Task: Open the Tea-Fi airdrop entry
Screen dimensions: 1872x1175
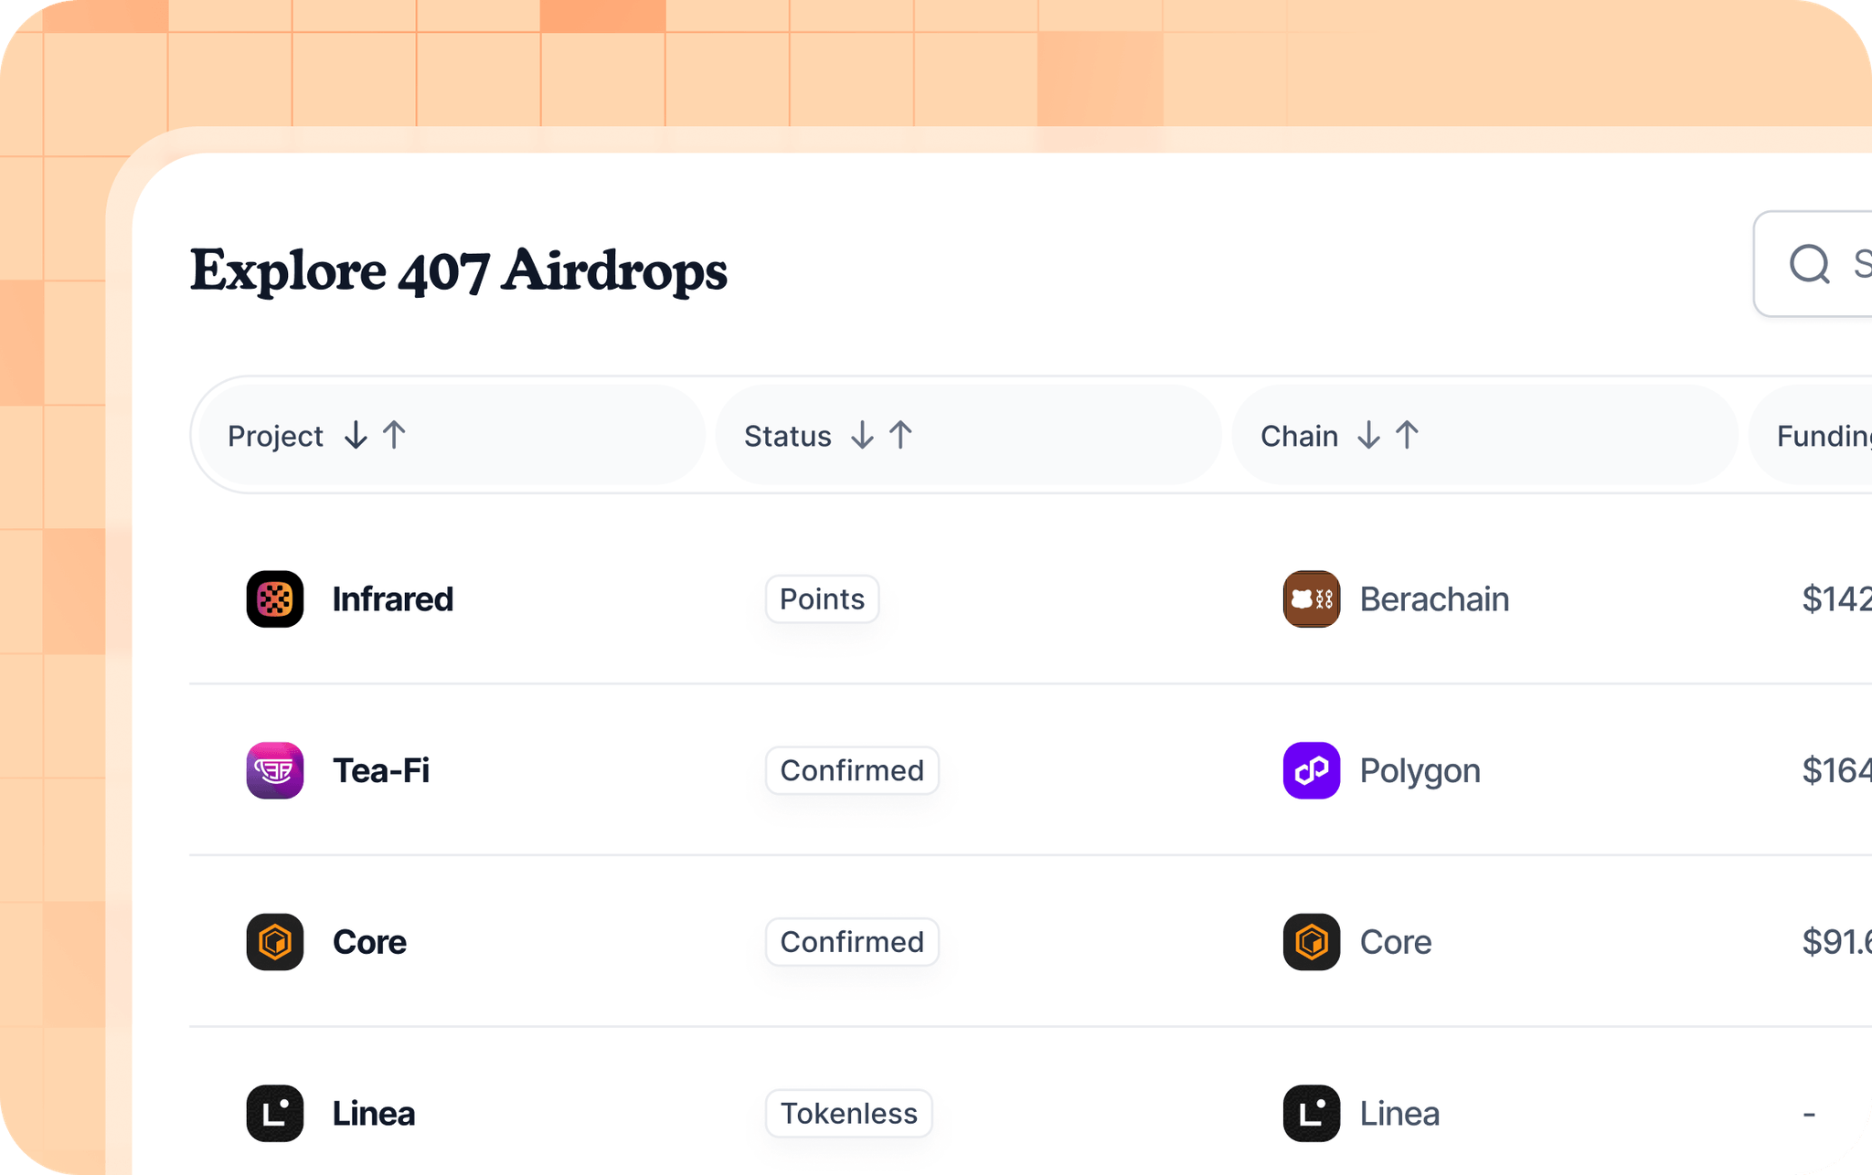Action: (381, 770)
